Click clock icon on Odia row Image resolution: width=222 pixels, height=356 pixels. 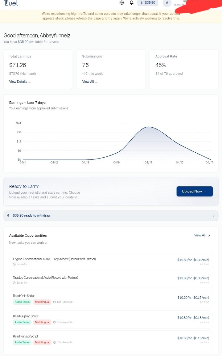55,302
